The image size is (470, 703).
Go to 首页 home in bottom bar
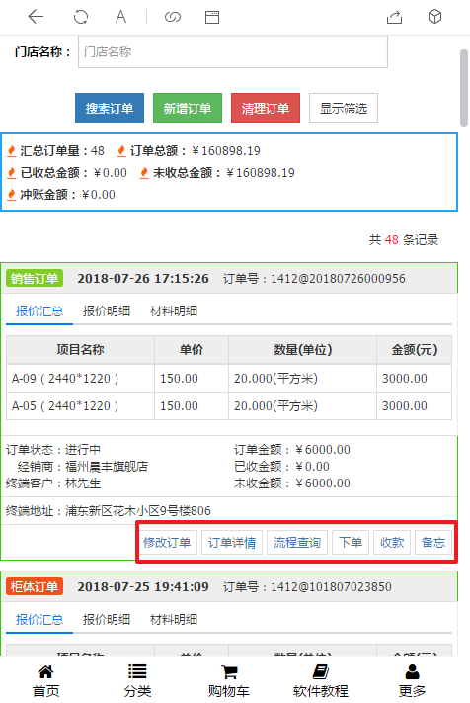point(45,681)
